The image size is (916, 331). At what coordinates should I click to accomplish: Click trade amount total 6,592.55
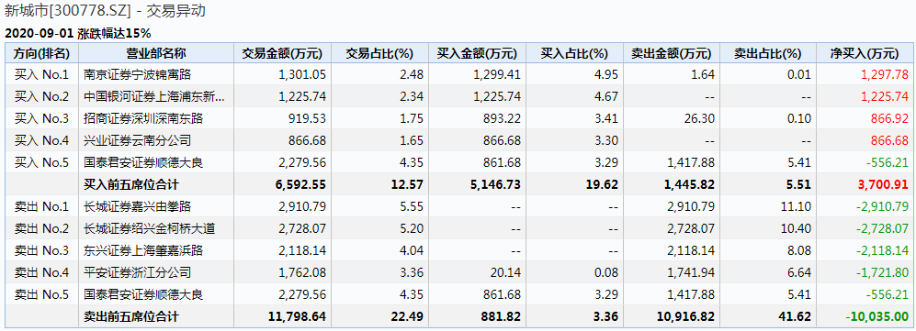(300, 184)
